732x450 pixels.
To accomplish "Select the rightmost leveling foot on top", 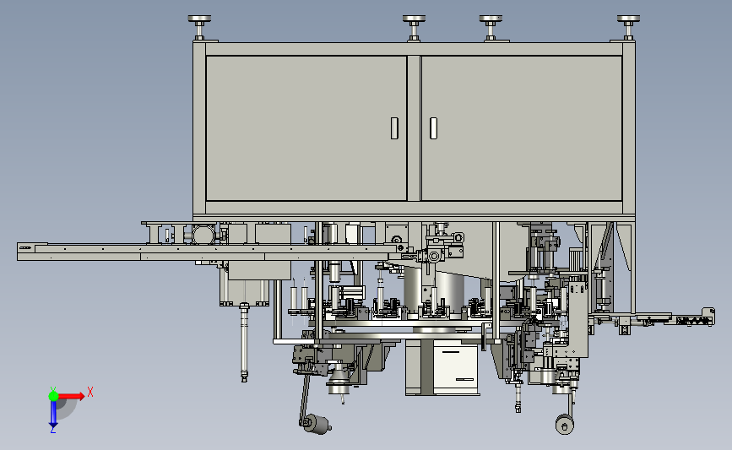I will point(628,28).
